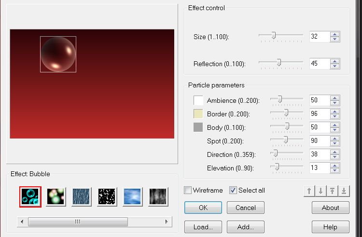Open Help

[x=330, y=227]
